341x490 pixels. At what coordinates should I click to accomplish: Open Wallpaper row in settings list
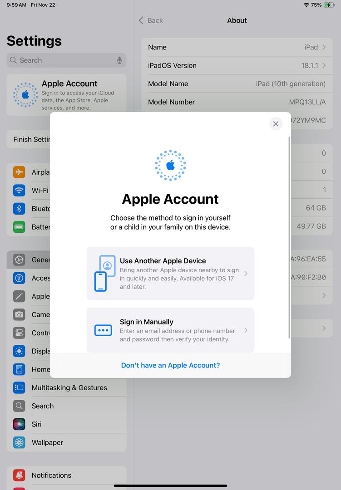(66, 442)
